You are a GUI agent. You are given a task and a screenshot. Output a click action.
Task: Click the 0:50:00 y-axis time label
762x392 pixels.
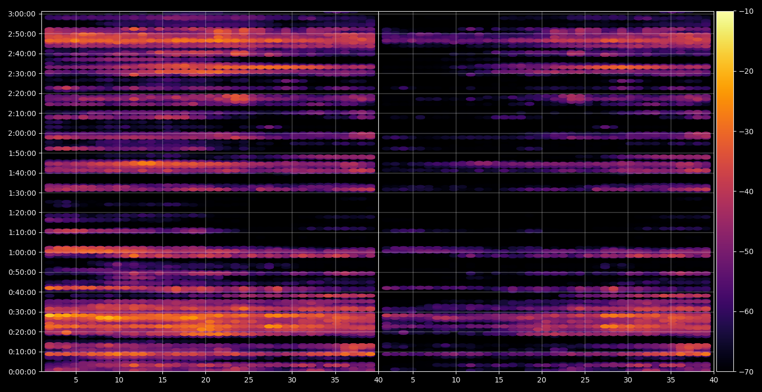point(22,272)
